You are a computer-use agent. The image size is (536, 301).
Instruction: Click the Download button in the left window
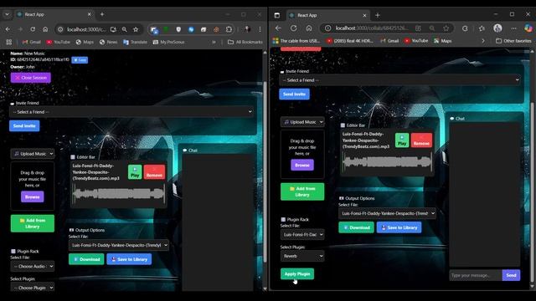click(86, 259)
